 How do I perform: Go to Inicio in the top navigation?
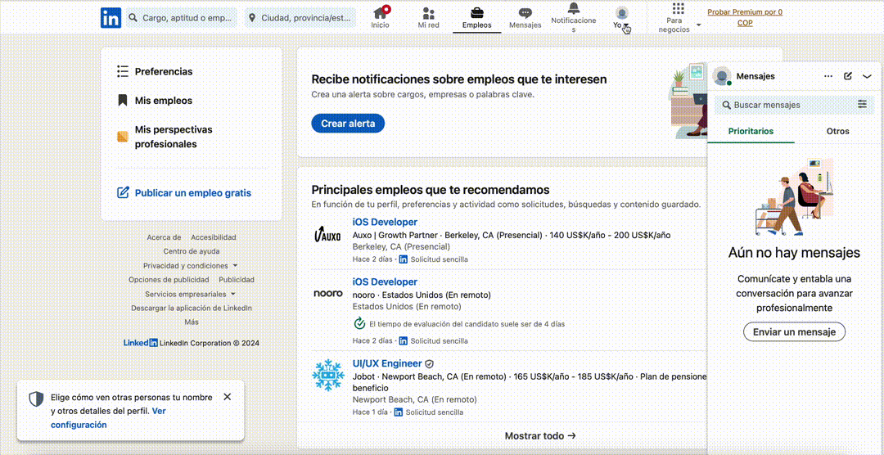pos(380,17)
